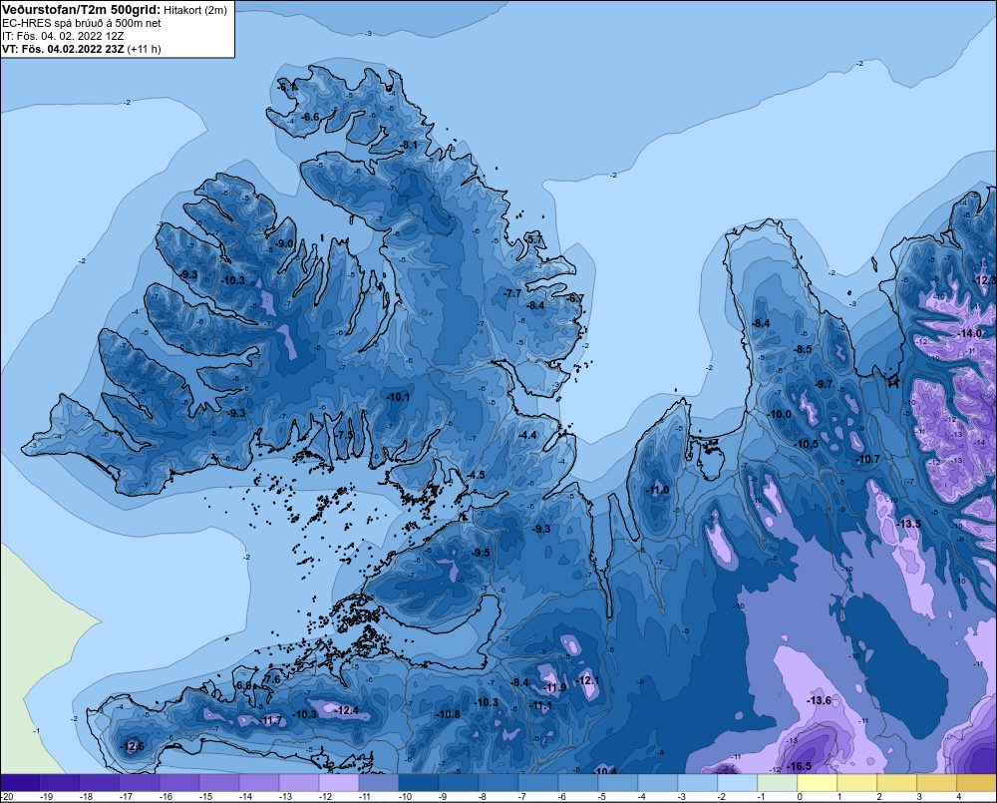Select the legend swatch between 3 and 4
Screen dimensions: 997x803
936,783
